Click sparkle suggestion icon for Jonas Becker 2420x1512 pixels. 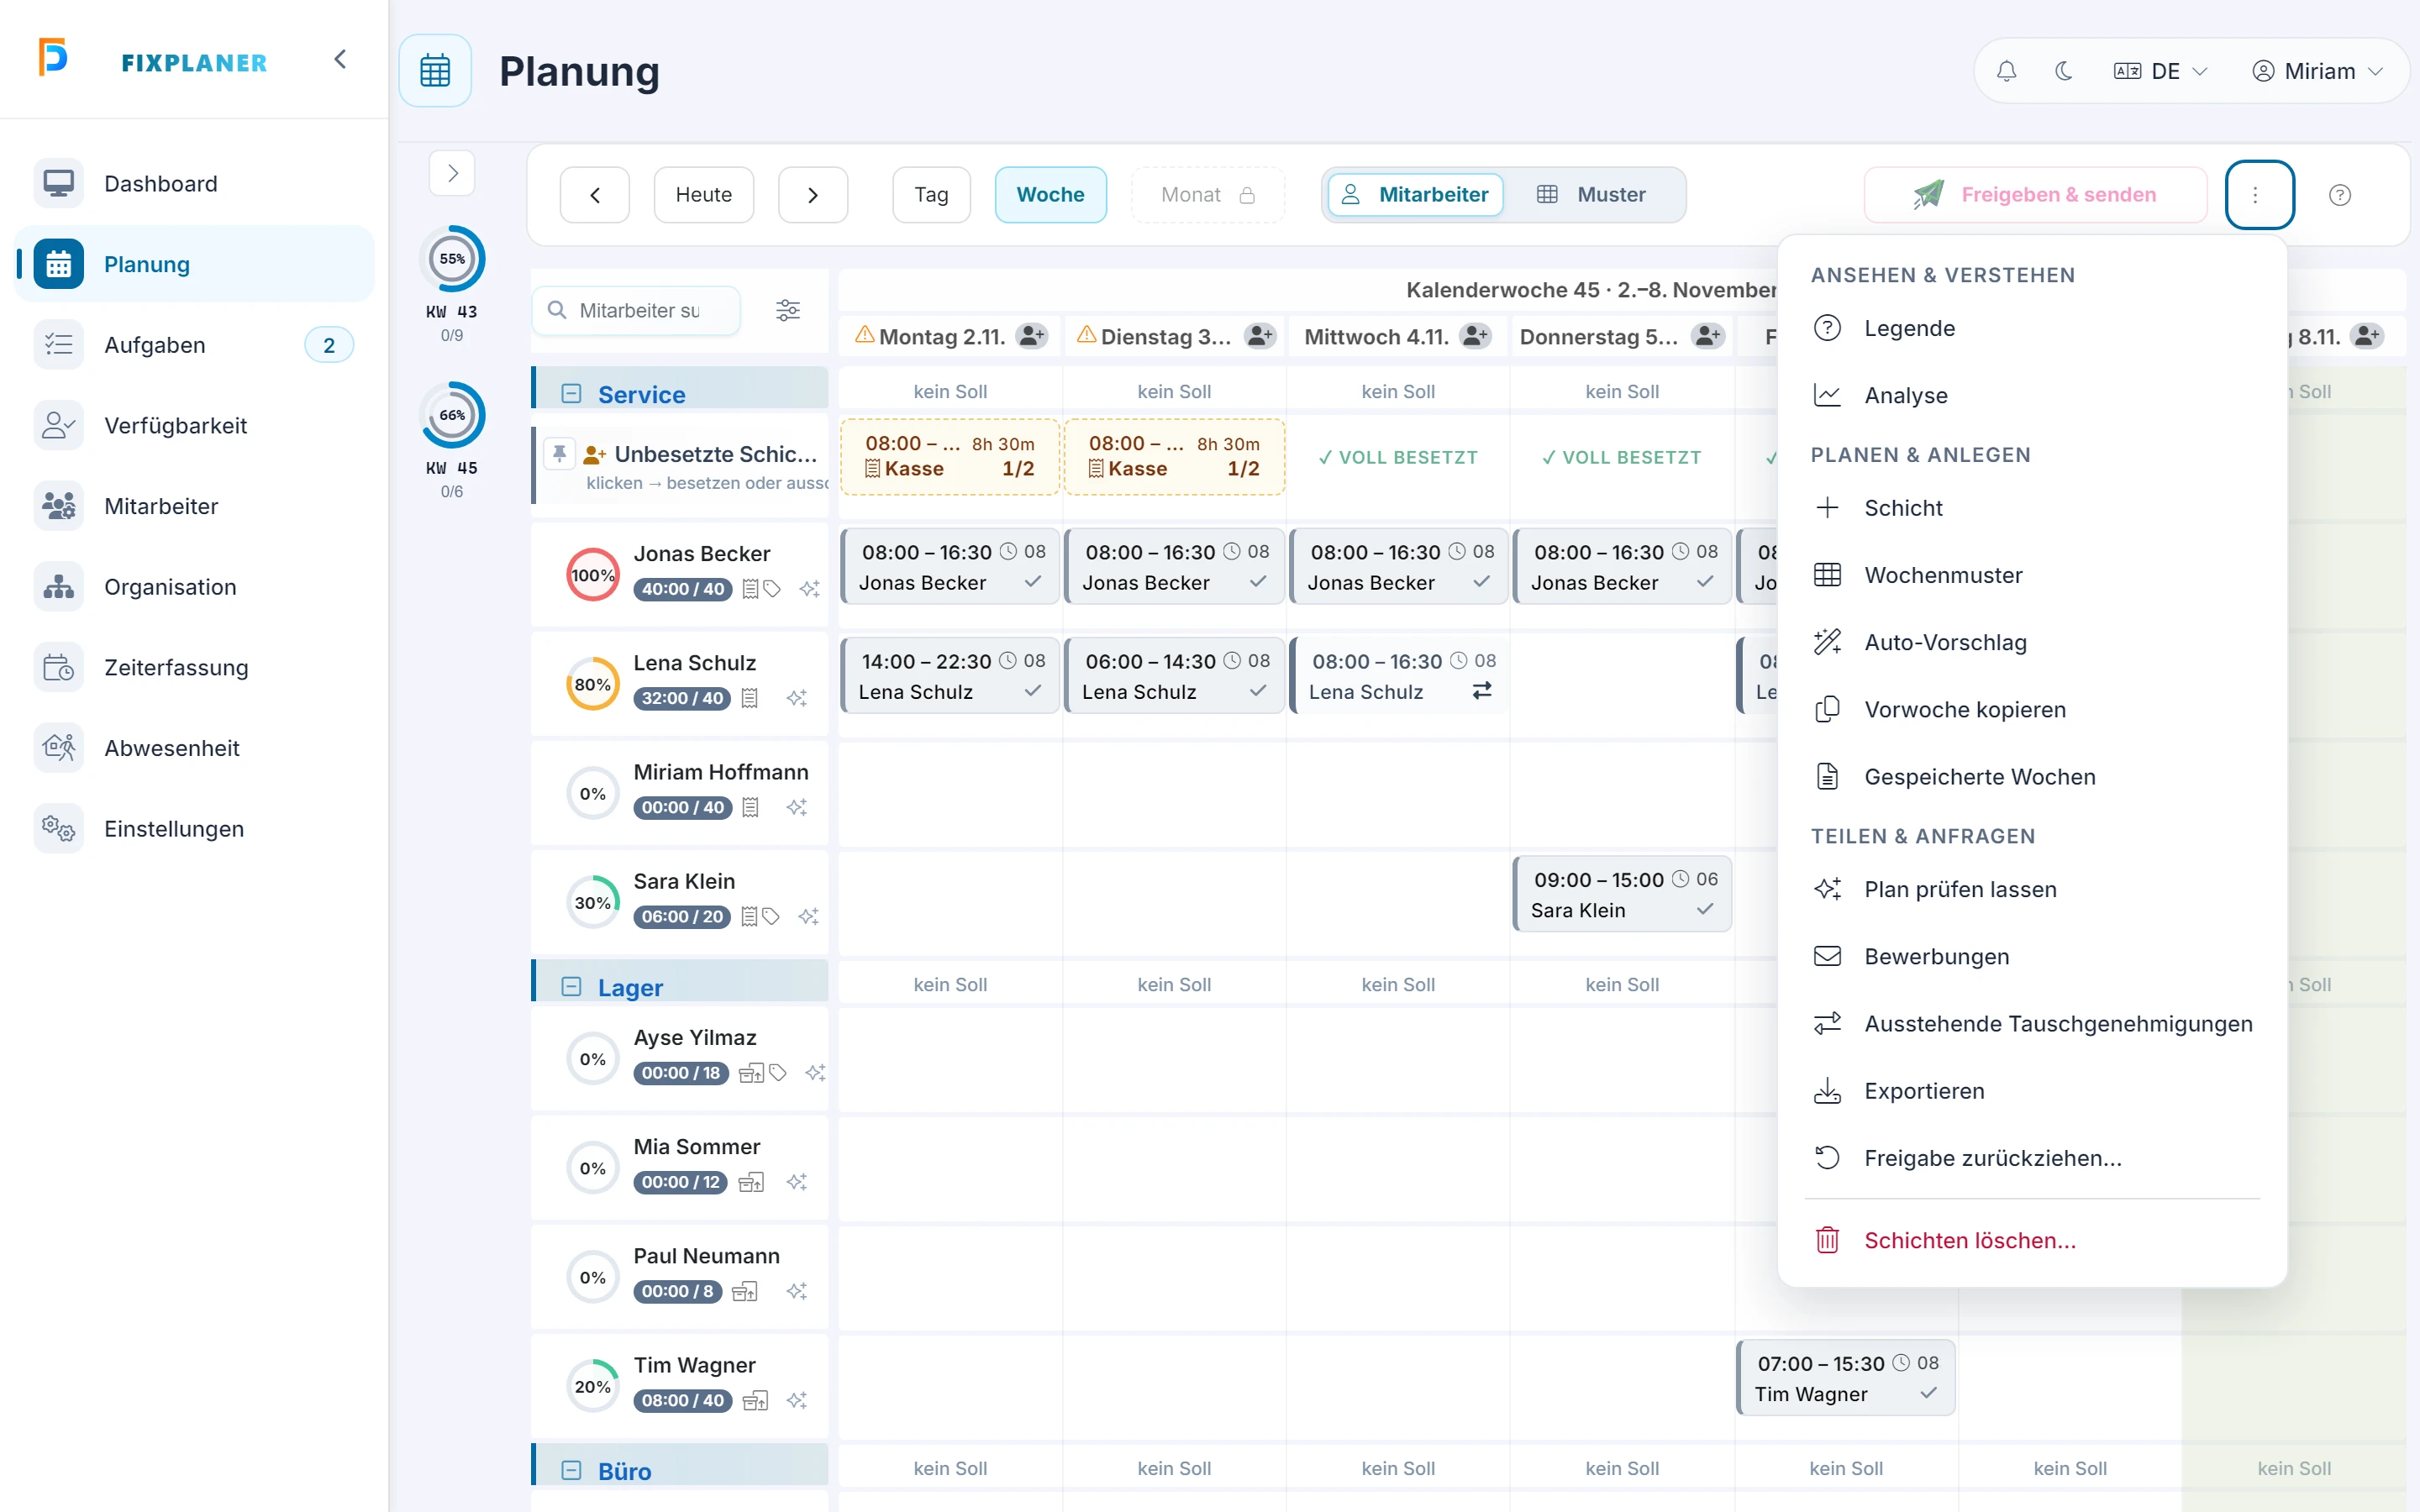809,589
